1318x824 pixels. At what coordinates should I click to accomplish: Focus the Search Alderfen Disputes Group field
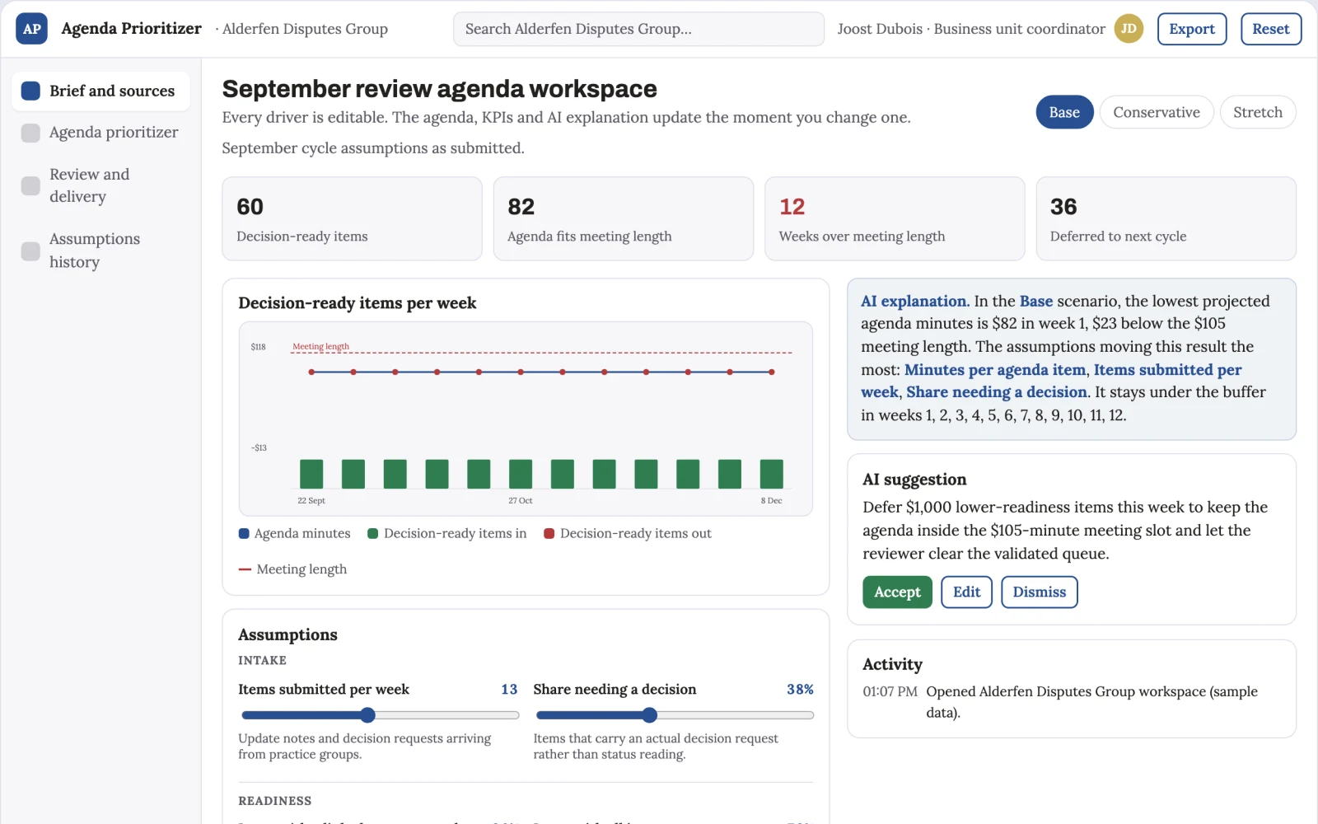638,29
